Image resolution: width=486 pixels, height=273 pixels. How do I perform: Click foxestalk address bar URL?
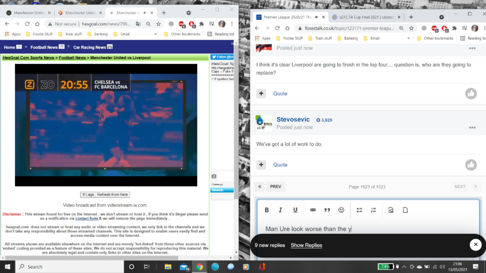(x=349, y=28)
